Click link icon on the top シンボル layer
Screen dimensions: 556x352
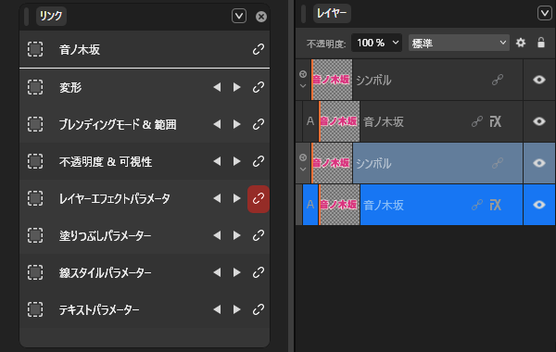tap(498, 80)
